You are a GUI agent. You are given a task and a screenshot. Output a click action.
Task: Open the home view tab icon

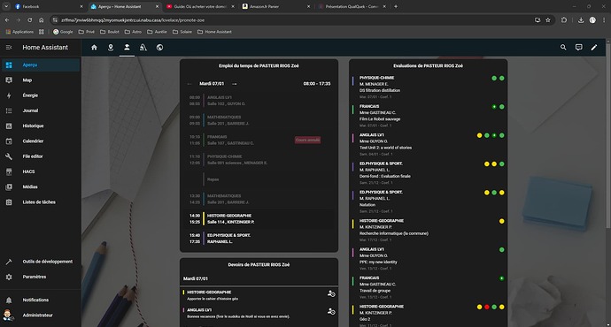(94, 48)
